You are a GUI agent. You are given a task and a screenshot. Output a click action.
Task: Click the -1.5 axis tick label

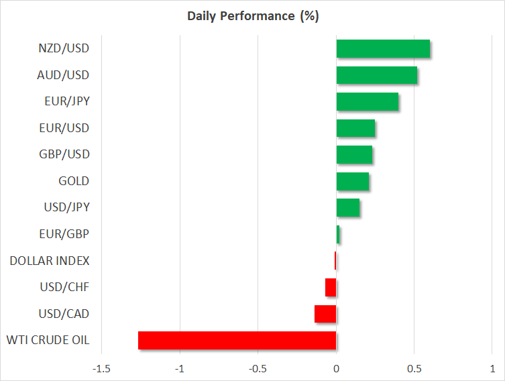coord(101,368)
